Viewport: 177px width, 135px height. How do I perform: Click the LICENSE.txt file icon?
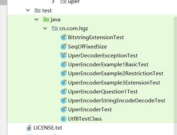coord(29,128)
